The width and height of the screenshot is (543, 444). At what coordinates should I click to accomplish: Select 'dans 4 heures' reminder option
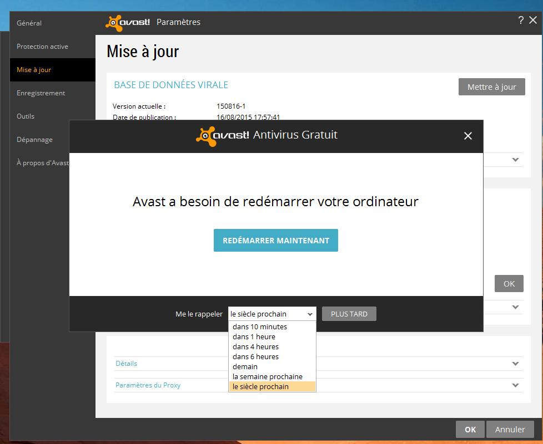click(272, 347)
